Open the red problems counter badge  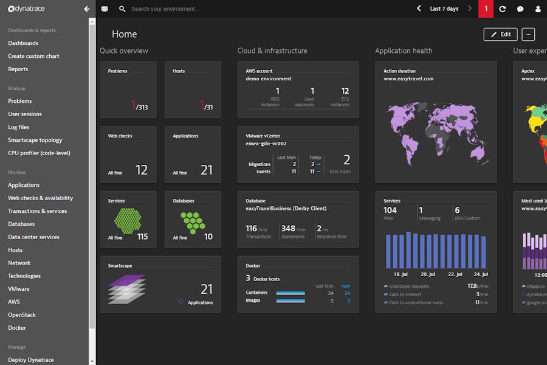point(486,9)
